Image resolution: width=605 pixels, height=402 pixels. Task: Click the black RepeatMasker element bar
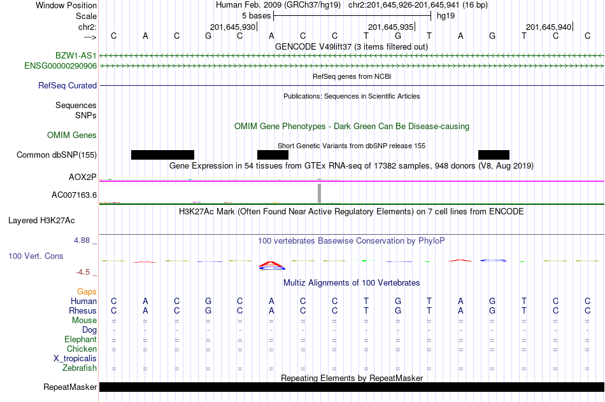[352, 387]
